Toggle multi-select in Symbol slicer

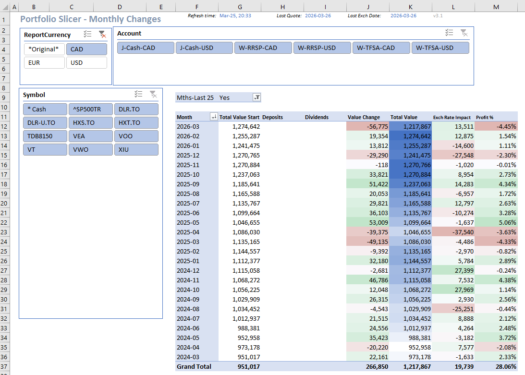coord(138,94)
